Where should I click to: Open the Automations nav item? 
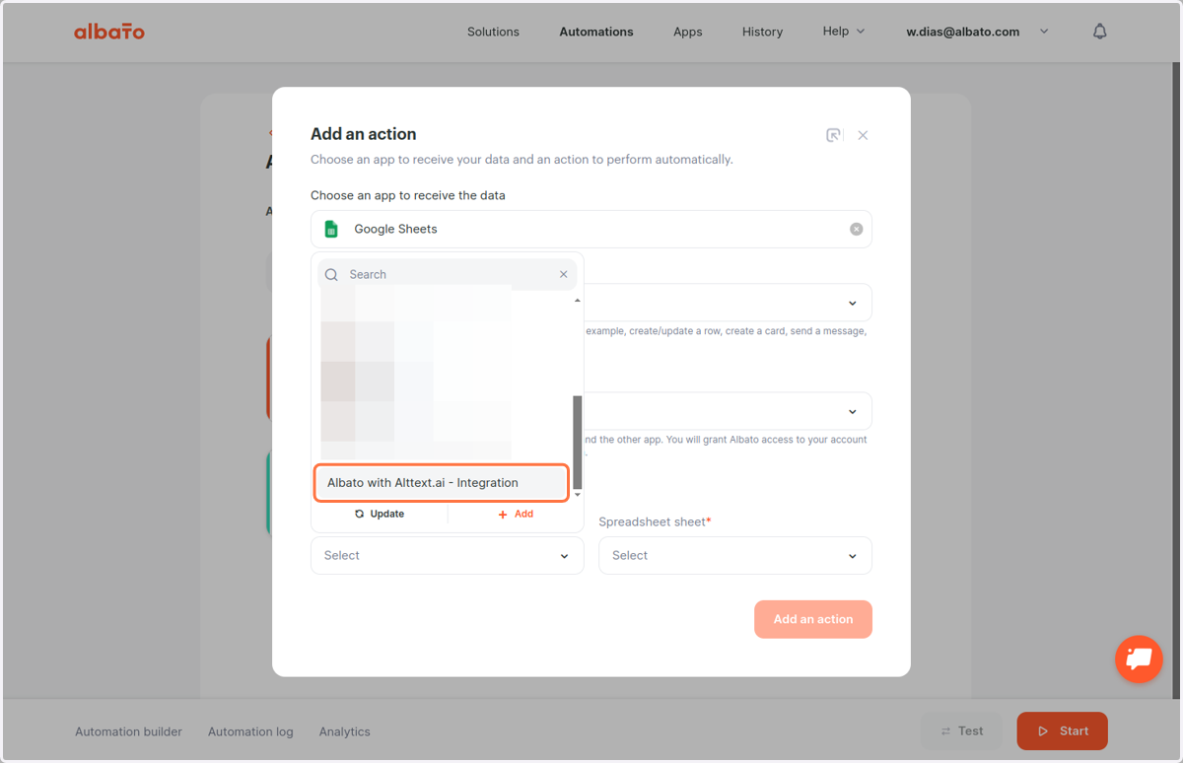point(596,32)
